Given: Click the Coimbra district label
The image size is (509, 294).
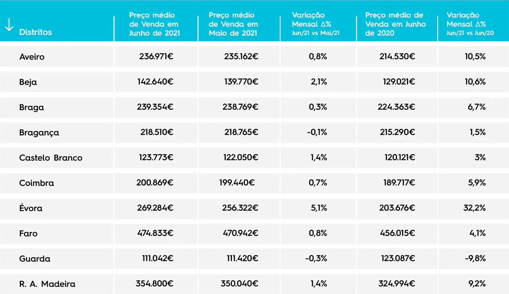Looking at the screenshot, I should (x=36, y=183).
